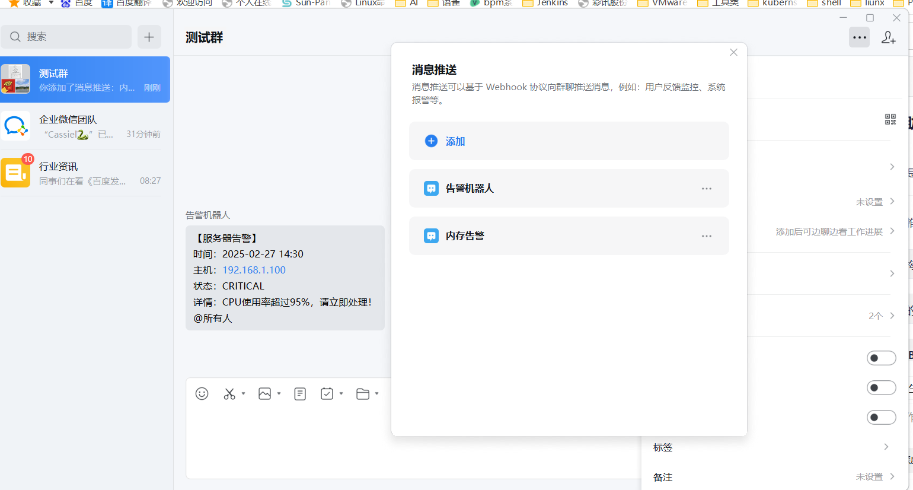Click the 内存告警 bot icon
Viewport: 913px width, 490px height.
point(431,236)
